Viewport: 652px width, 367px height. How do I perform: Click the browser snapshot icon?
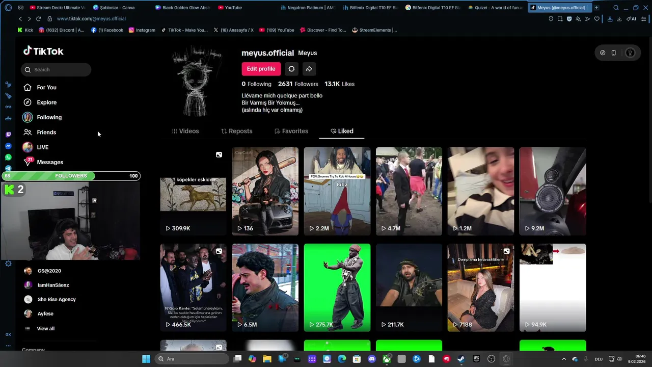[x=560, y=19]
